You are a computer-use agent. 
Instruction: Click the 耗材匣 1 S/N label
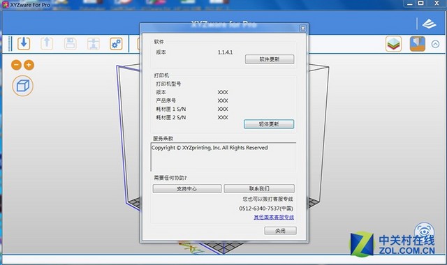170,109
